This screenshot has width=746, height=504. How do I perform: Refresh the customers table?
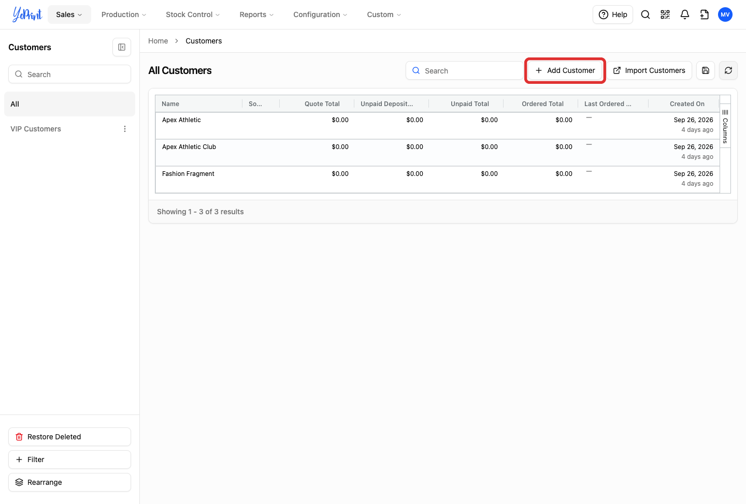[728, 70]
